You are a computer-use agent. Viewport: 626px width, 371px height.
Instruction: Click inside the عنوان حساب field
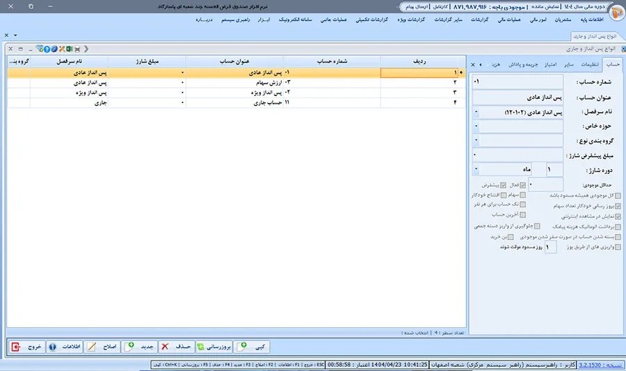click(517, 97)
